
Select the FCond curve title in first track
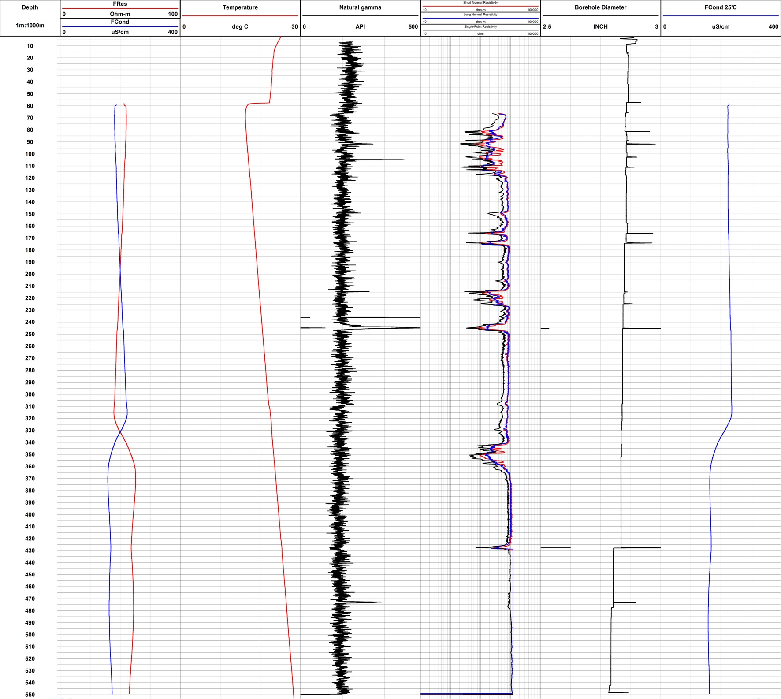[120, 22]
